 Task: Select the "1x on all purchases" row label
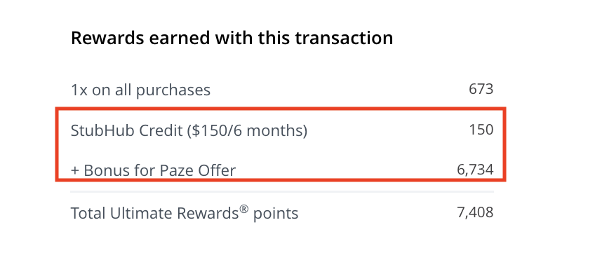click(140, 90)
